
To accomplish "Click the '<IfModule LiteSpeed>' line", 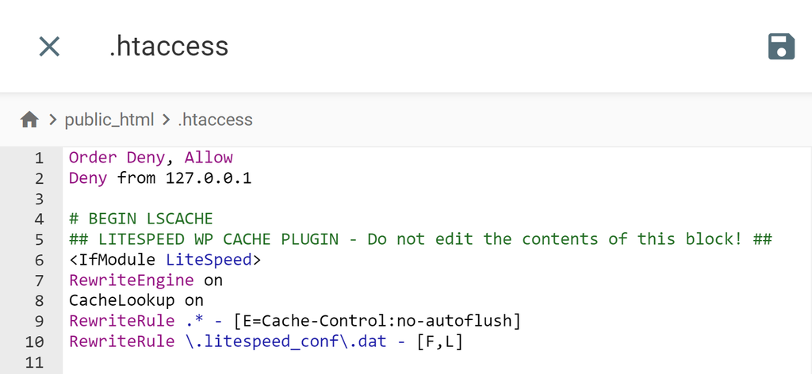I will 165,260.
